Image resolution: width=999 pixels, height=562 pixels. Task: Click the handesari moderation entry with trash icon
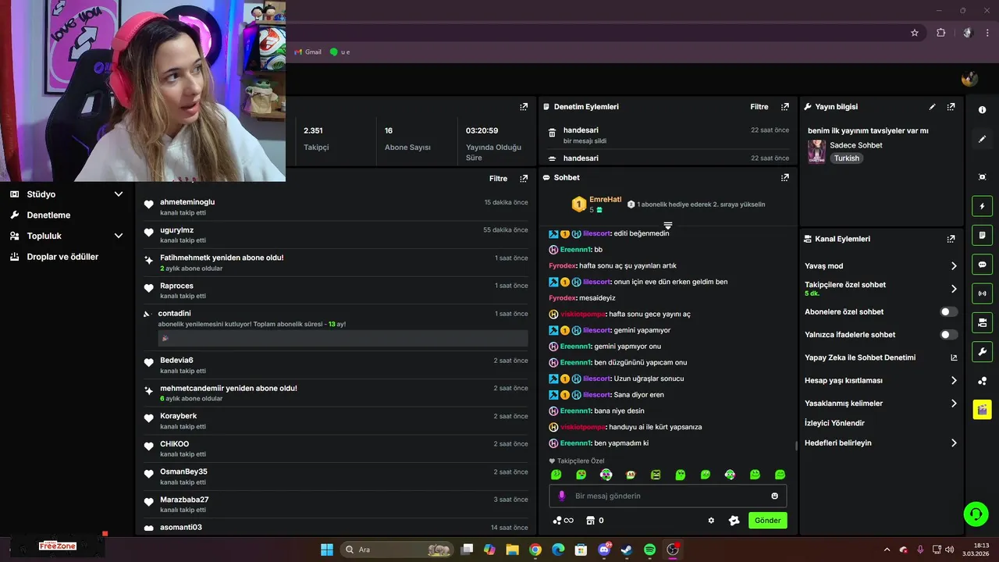pyautogui.click(x=668, y=135)
